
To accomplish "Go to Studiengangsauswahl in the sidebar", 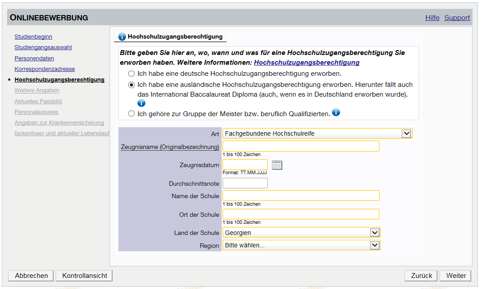I will (43, 47).
